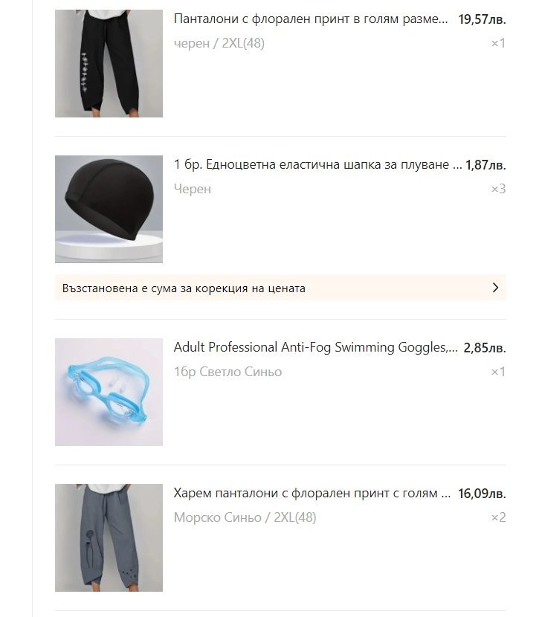This screenshot has height=617, width=539.
Task: Open the navy blue harem pants image
Action: coord(109,537)
